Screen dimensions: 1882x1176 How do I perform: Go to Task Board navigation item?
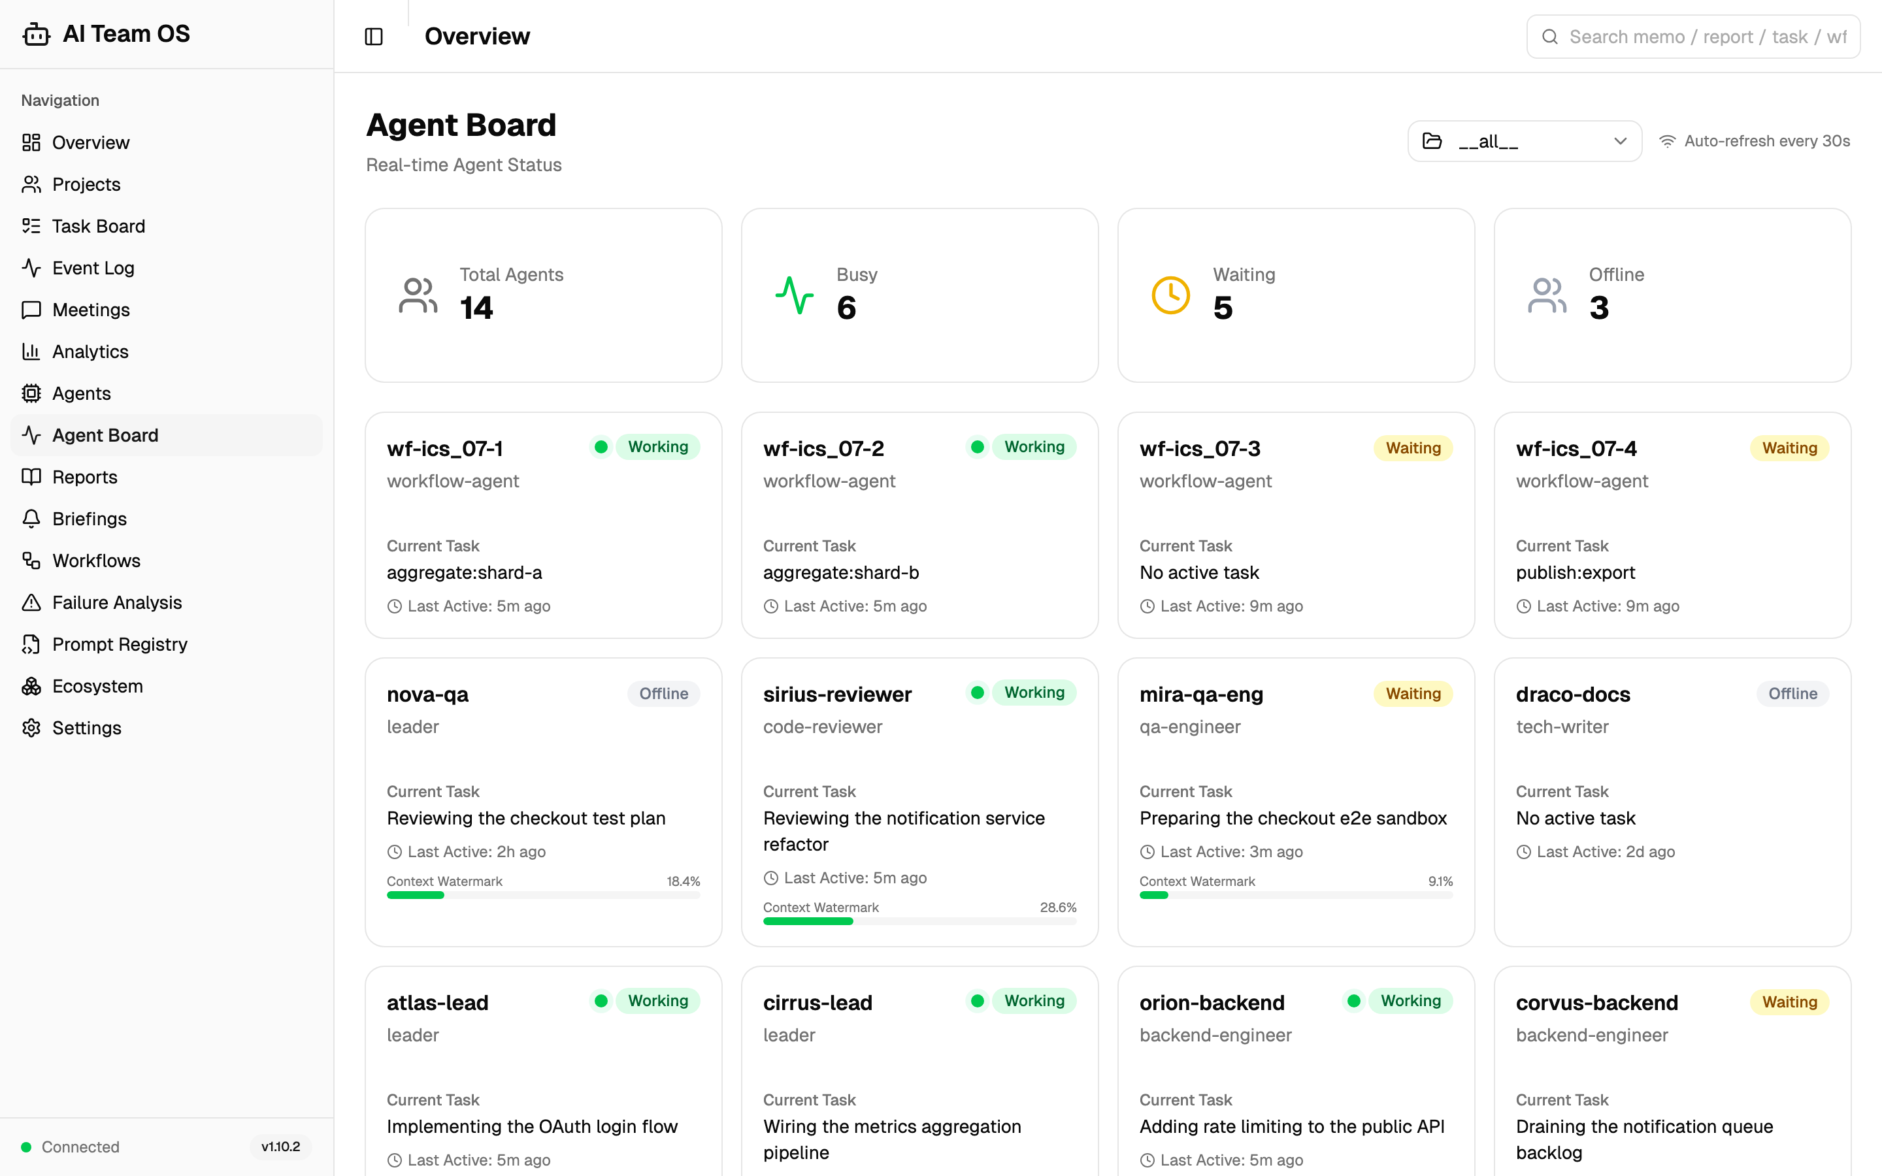pos(167,226)
